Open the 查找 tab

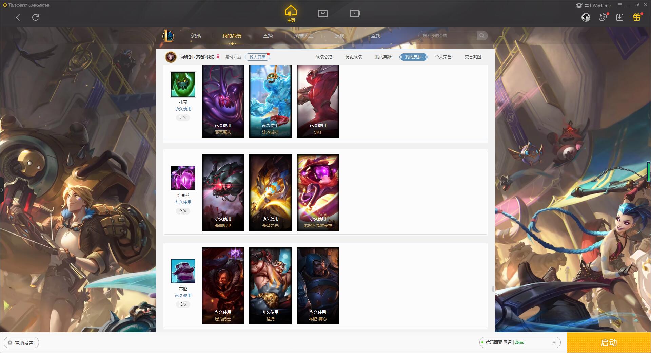[376, 36]
